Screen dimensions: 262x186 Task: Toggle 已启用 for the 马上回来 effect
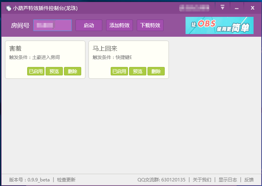coord(119,71)
